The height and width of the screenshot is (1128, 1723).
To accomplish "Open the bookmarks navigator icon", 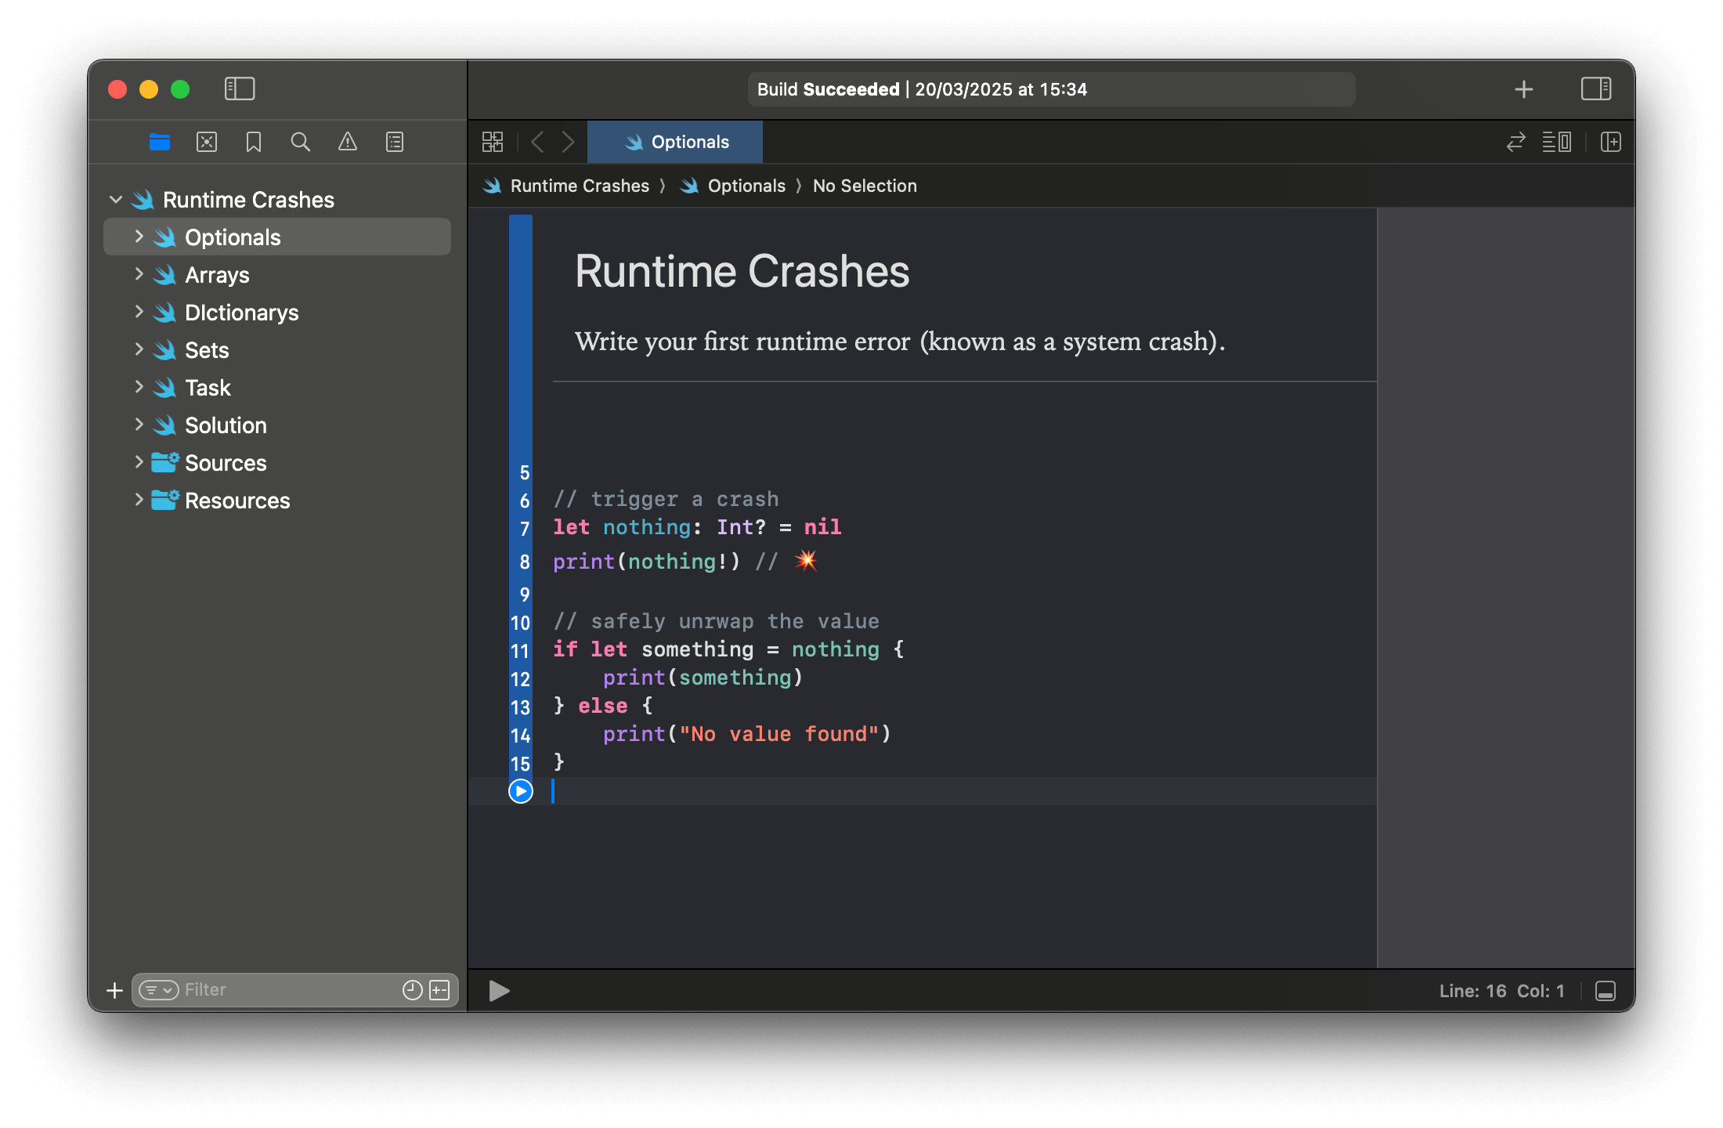I will coord(253,142).
